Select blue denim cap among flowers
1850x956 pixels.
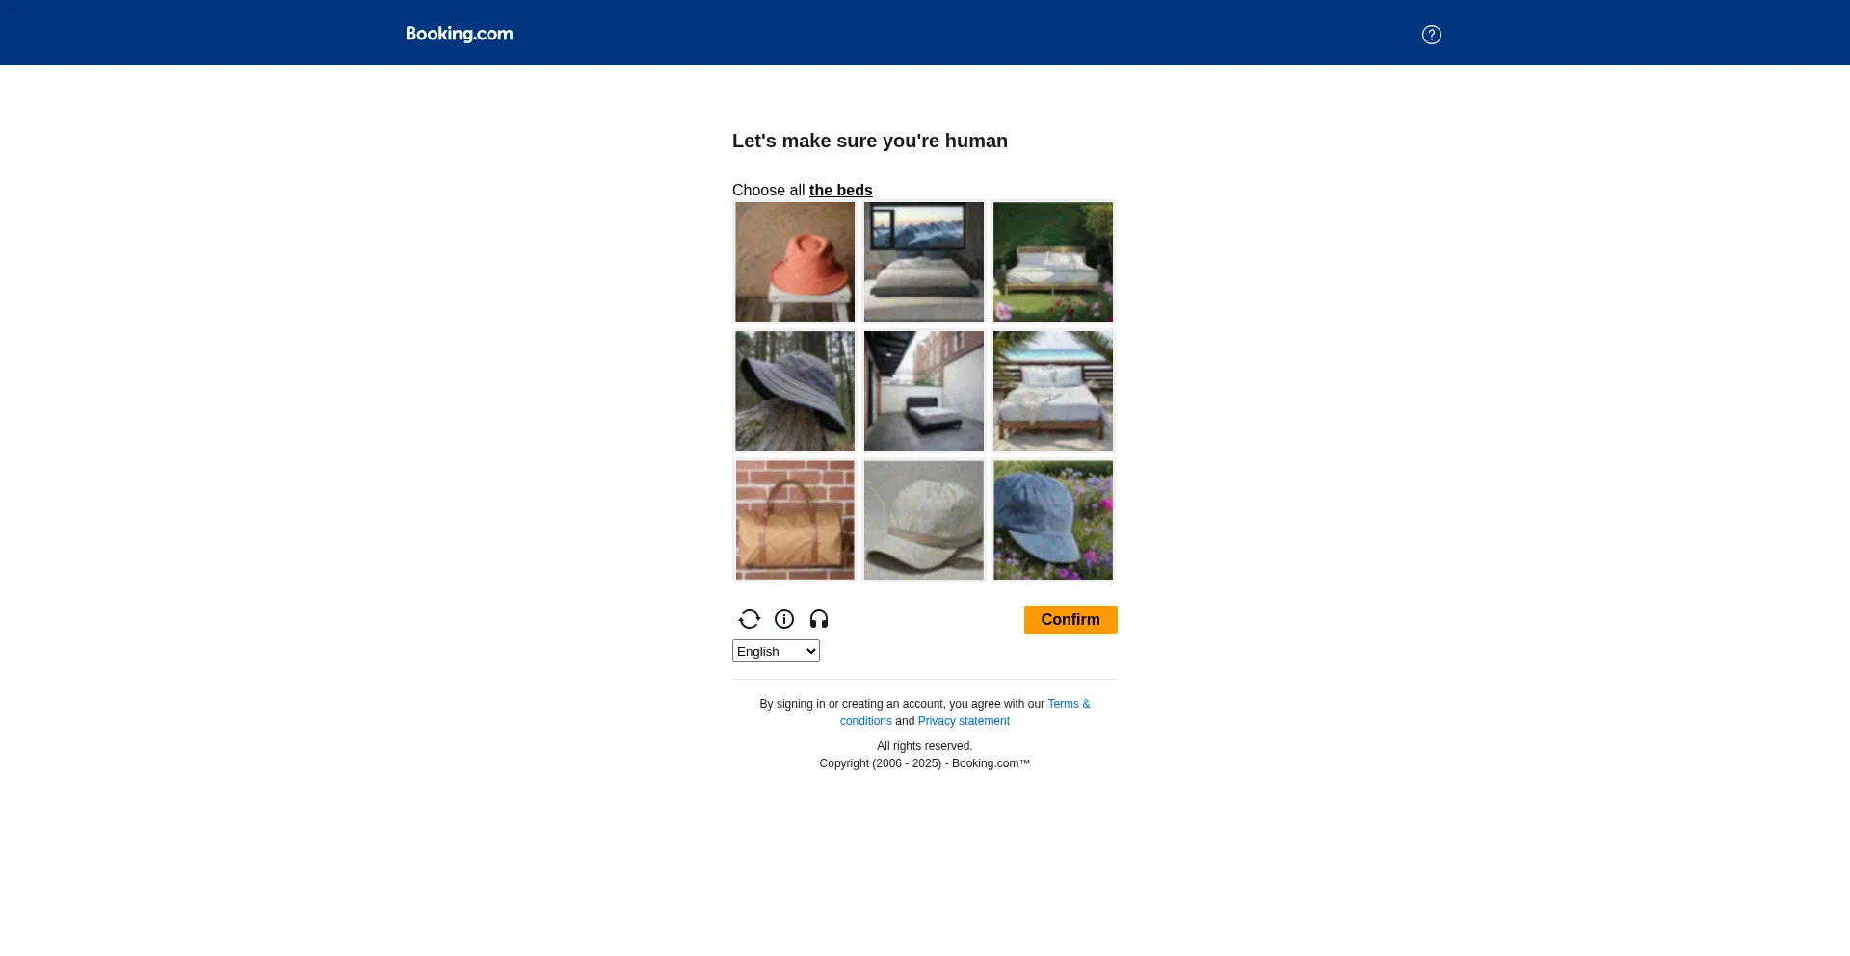coord(1053,520)
